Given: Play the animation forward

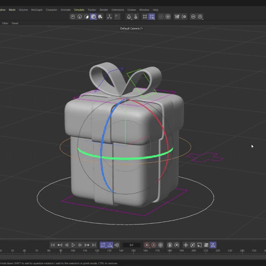Looking at the screenshot, I should pyautogui.click(x=73, y=245).
